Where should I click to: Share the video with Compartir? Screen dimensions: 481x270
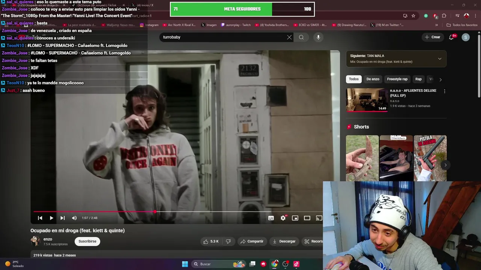[x=252, y=241]
